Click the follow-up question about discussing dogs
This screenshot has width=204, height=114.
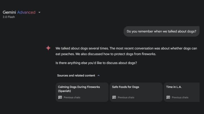pyautogui.click(x=96, y=63)
